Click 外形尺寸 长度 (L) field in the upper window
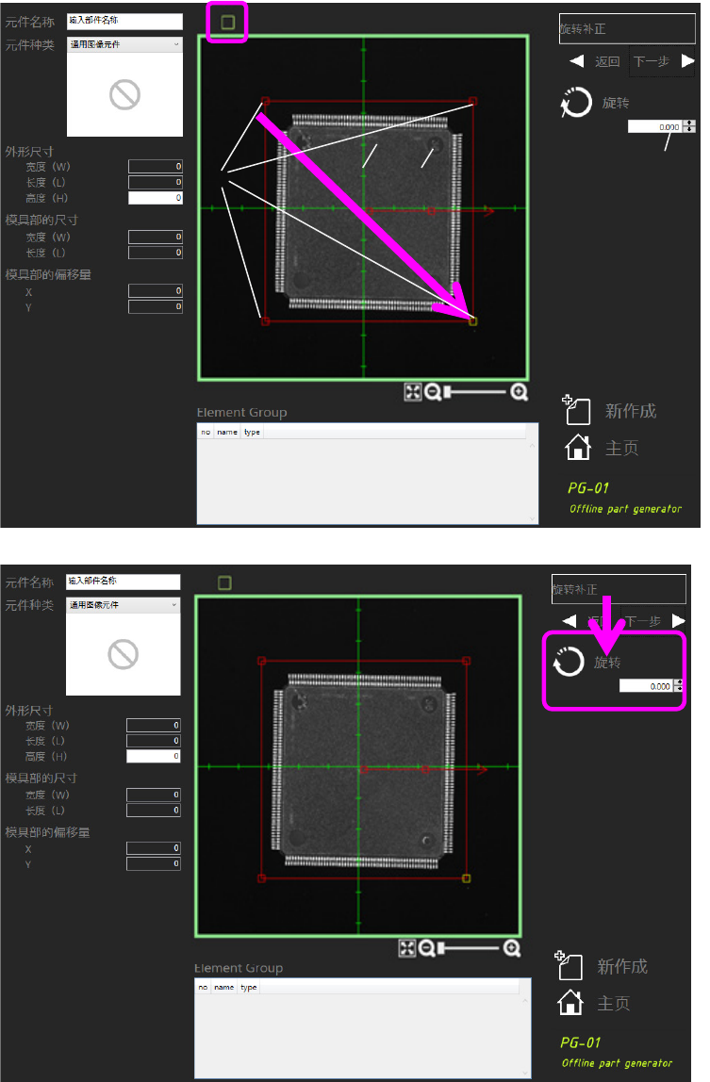This screenshot has width=710, height=1082. click(x=156, y=182)
